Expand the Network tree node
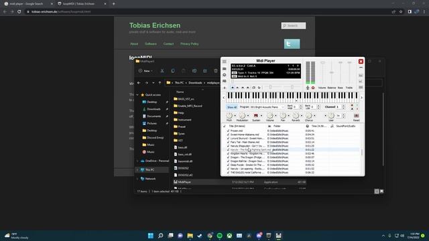The width and height of the screenshot is (429, 241). (137, 179)
